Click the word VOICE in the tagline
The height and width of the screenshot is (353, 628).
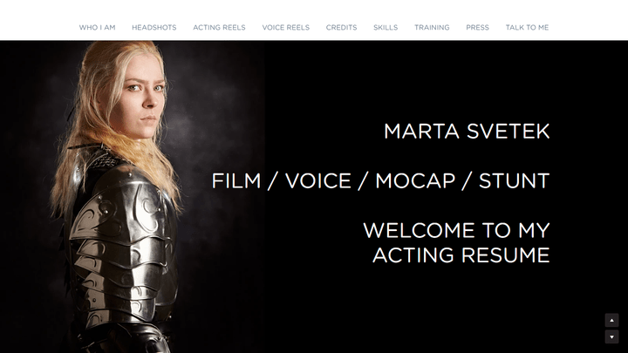pyautogui.click(x=318, y=181)
